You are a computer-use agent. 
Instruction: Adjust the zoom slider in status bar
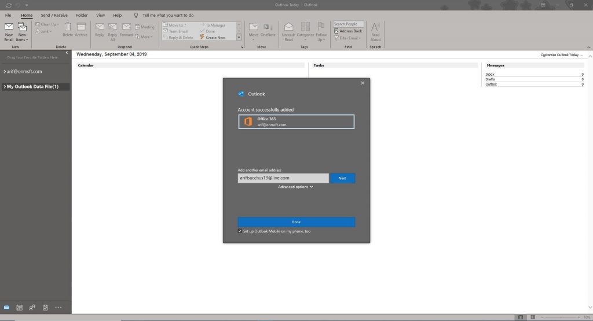click(559, 317)
